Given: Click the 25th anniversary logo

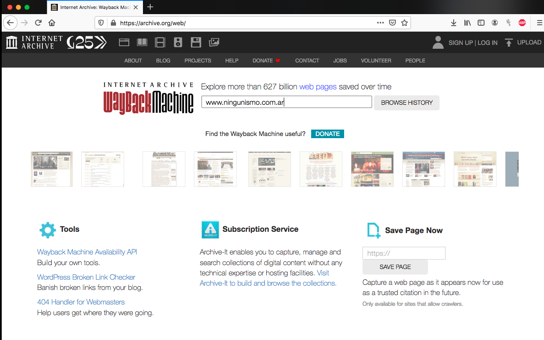Looking at the screenshot, I should (87, 42).
